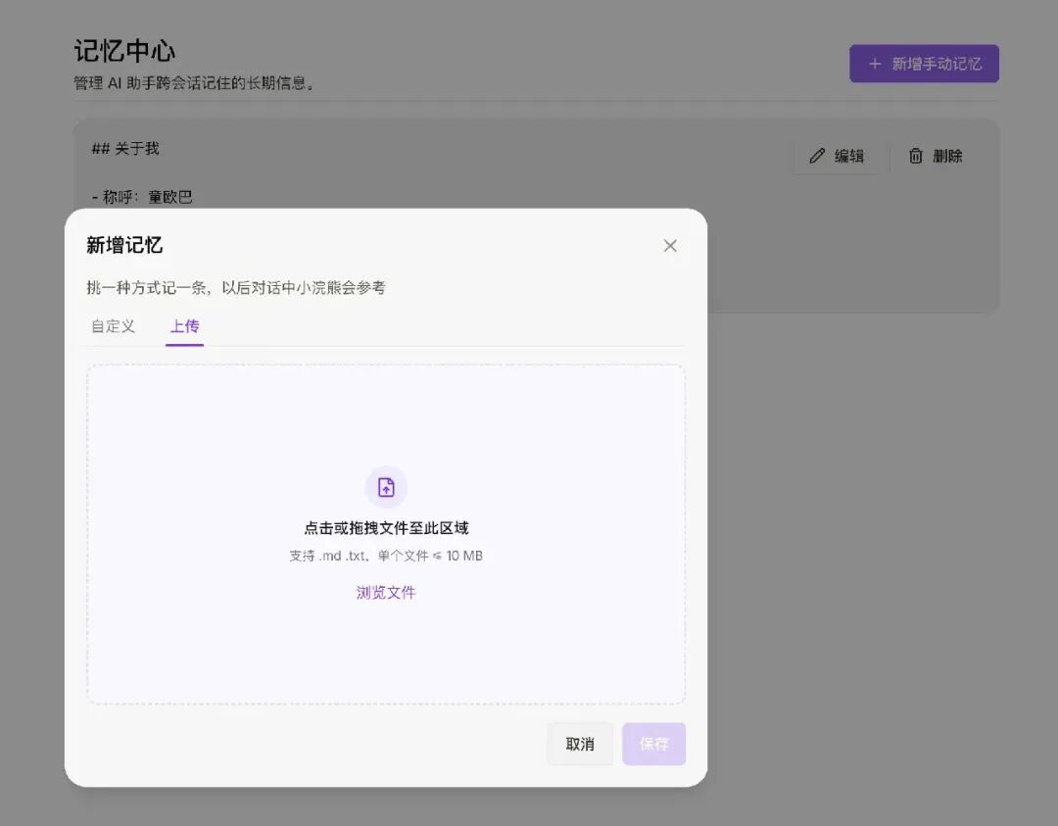
Task: Click the pencil icon beside 编辑
Action: coord(817,156)
